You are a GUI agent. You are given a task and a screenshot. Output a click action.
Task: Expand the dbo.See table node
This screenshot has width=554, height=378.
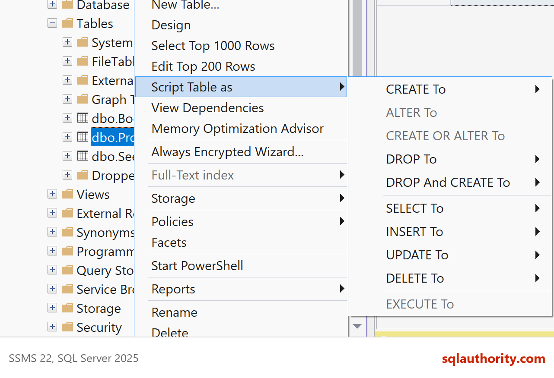coord(67,156)
